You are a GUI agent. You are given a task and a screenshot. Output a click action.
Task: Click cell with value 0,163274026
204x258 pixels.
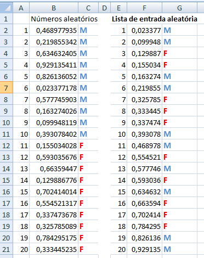tap(54, 111)
